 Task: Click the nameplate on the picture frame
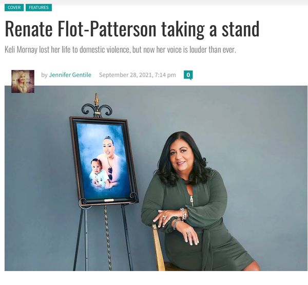(109, 200)
